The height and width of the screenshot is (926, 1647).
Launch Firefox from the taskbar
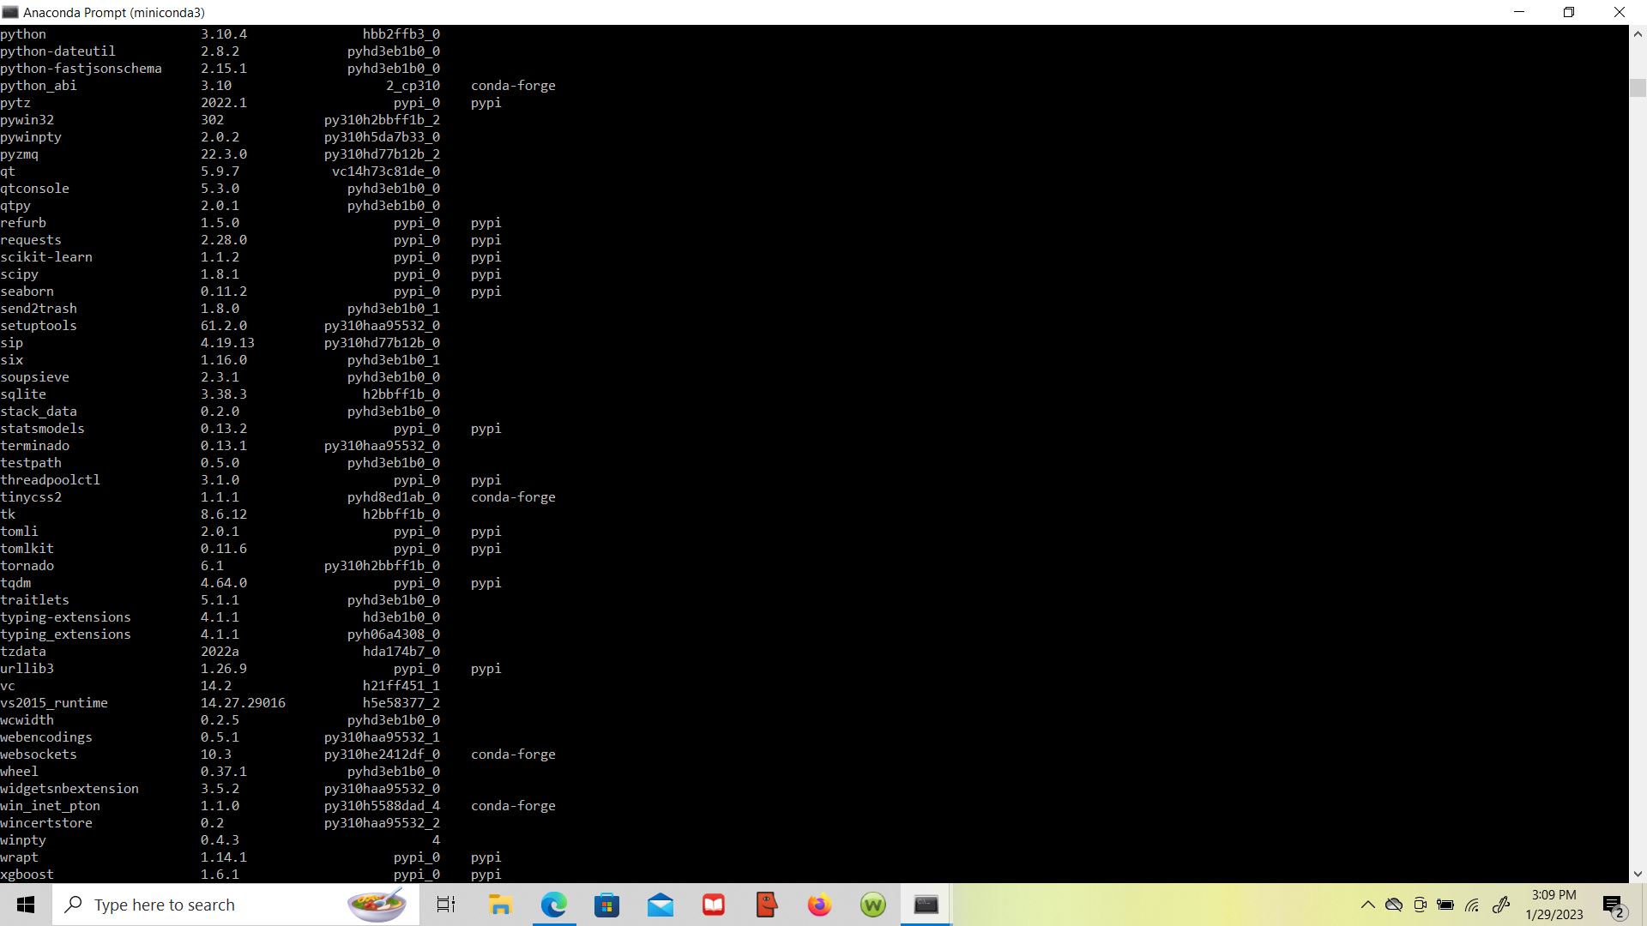tap(819, 905)
